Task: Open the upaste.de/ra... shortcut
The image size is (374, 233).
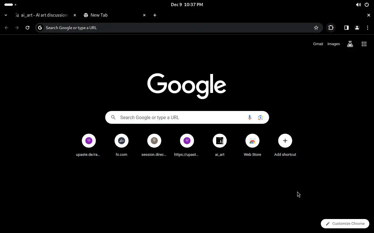Action: coord(89,145)
